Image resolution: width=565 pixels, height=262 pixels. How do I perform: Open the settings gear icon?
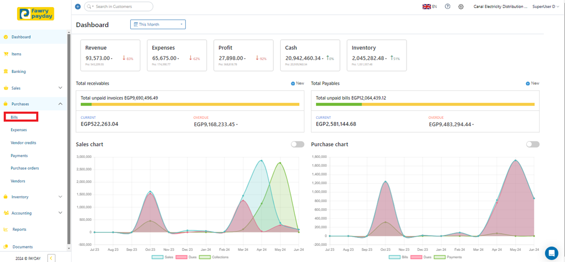pos(461,7)
